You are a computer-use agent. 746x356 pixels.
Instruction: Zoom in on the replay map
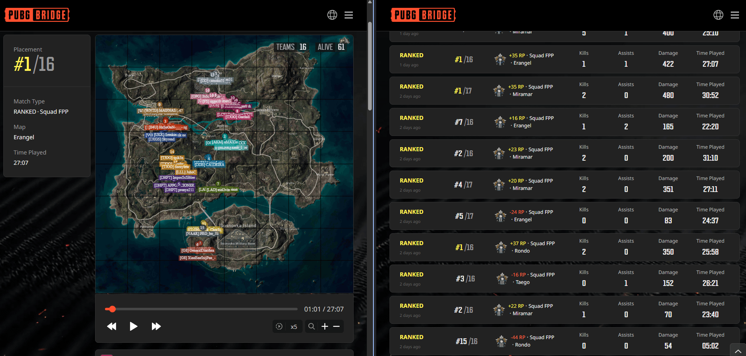tap(325, 326)
